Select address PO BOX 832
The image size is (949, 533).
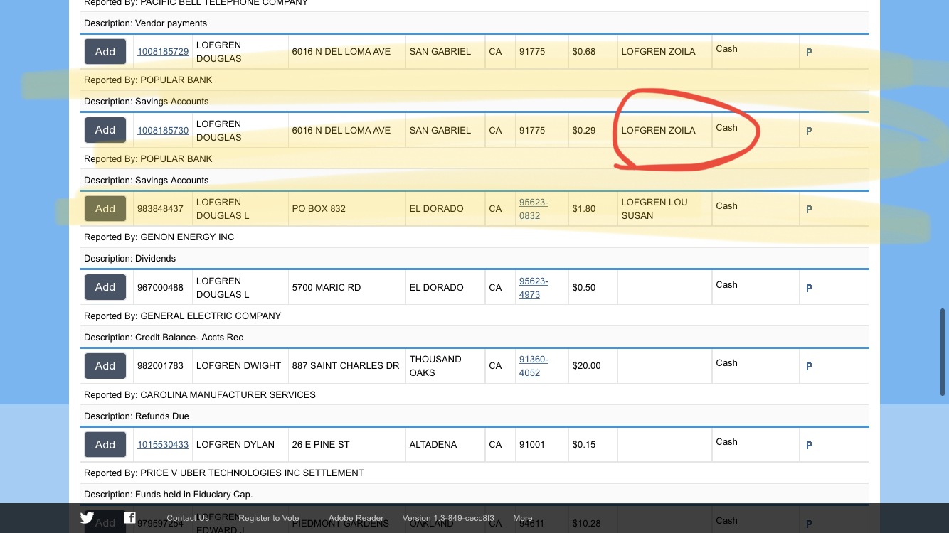tap(319, 209)
